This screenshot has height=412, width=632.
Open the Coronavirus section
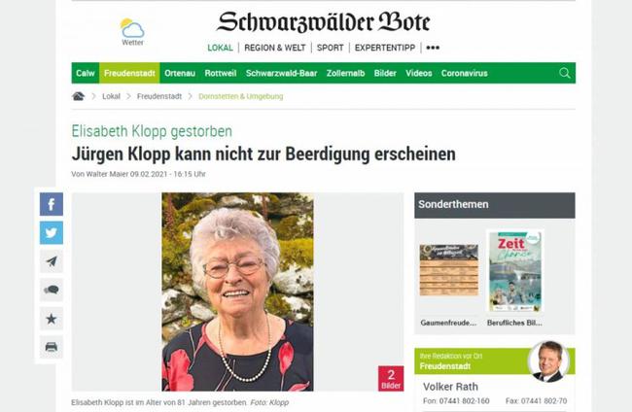click(x=465, y=73)
